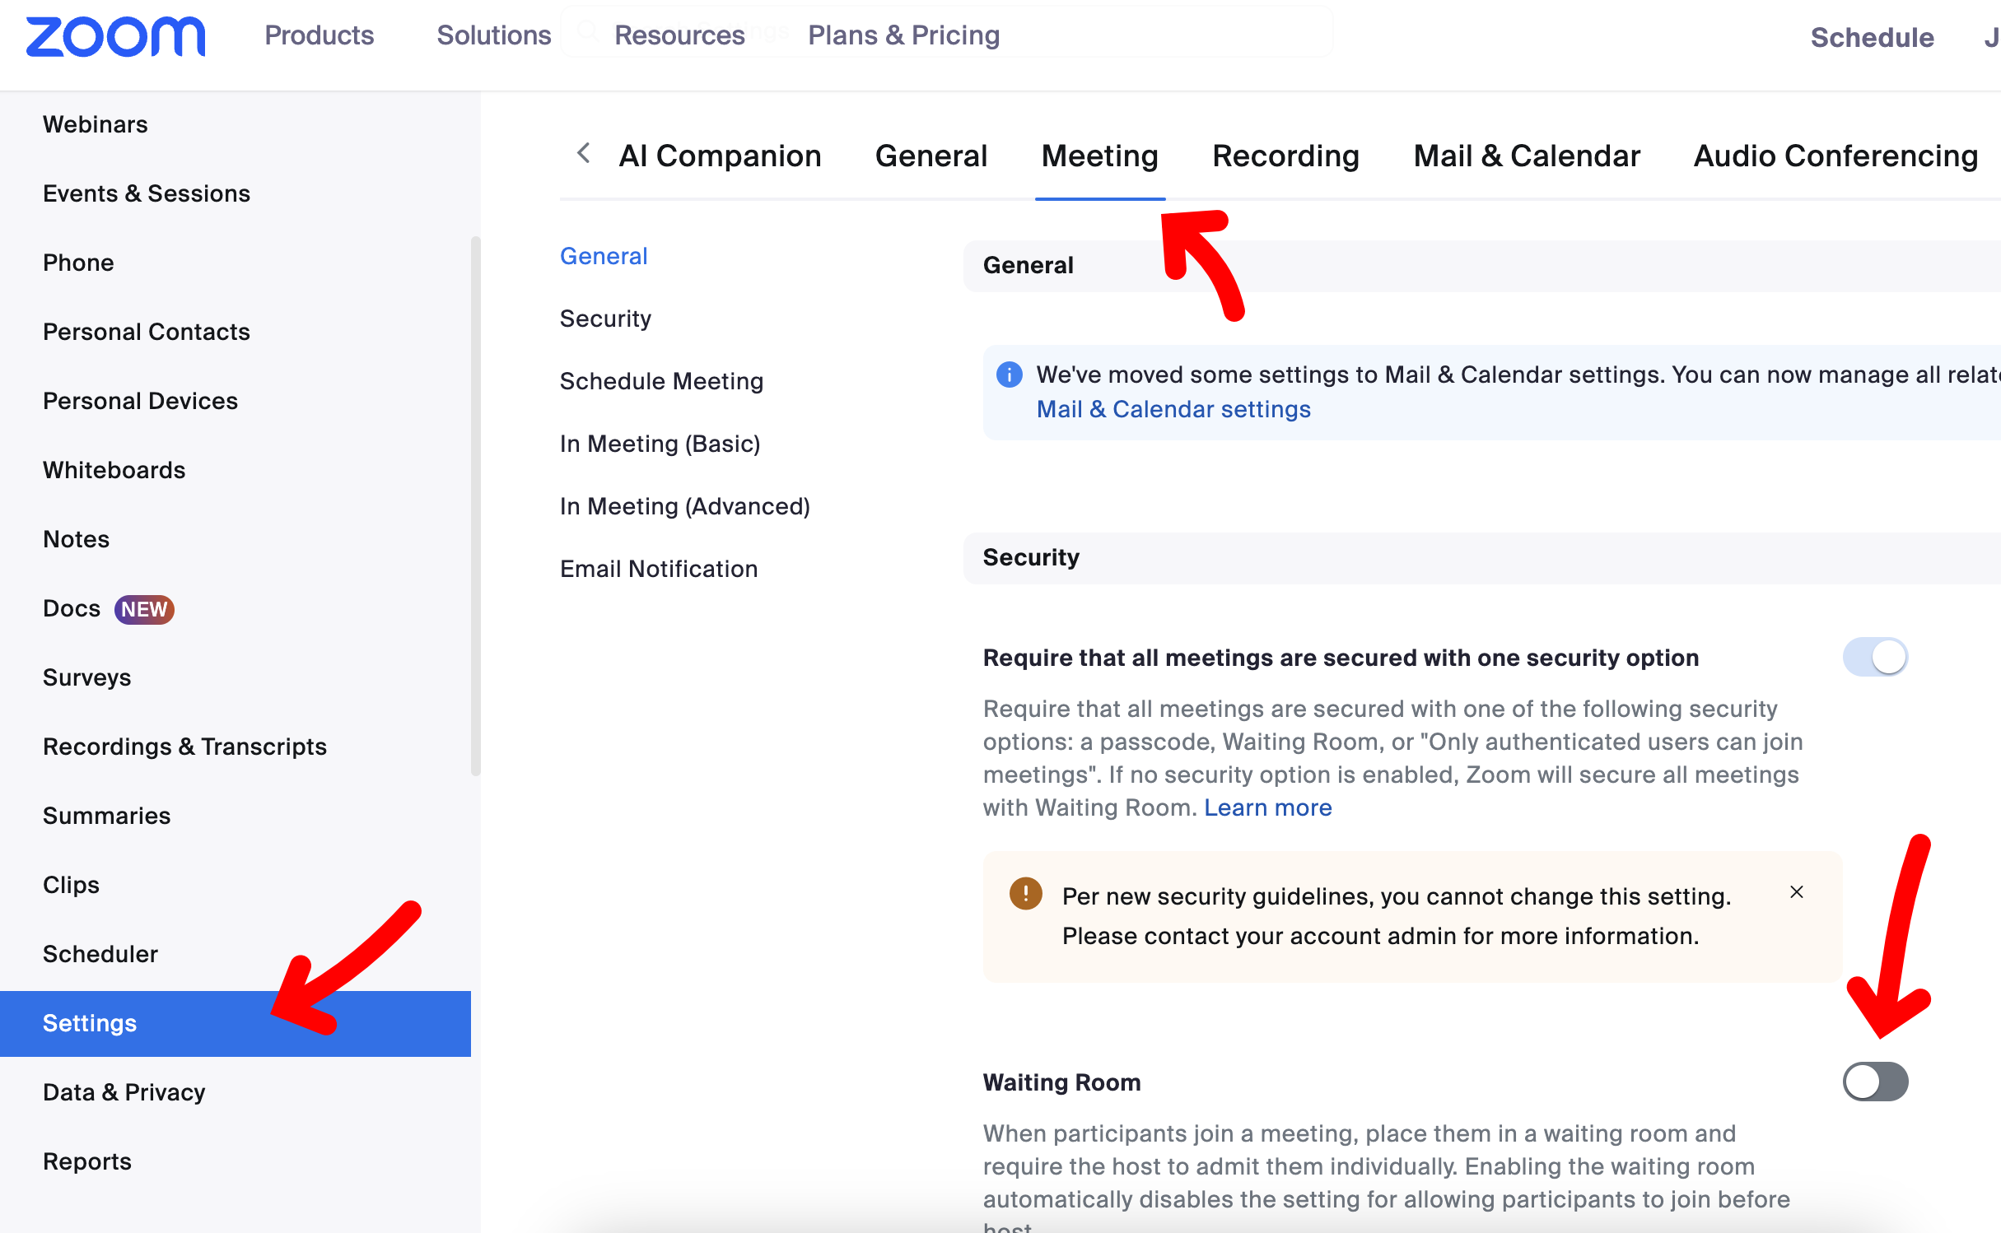This screenshot has width=2001, height=1233.
Task: Toggle Require all meetings secured switch
Action: (1875, 657)
